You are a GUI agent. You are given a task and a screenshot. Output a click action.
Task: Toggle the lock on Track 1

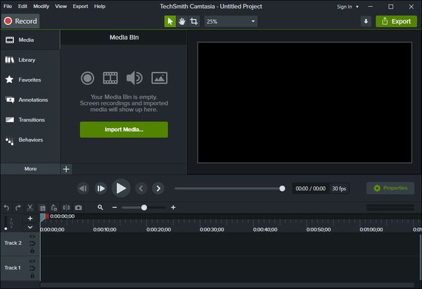pos(32,275)
